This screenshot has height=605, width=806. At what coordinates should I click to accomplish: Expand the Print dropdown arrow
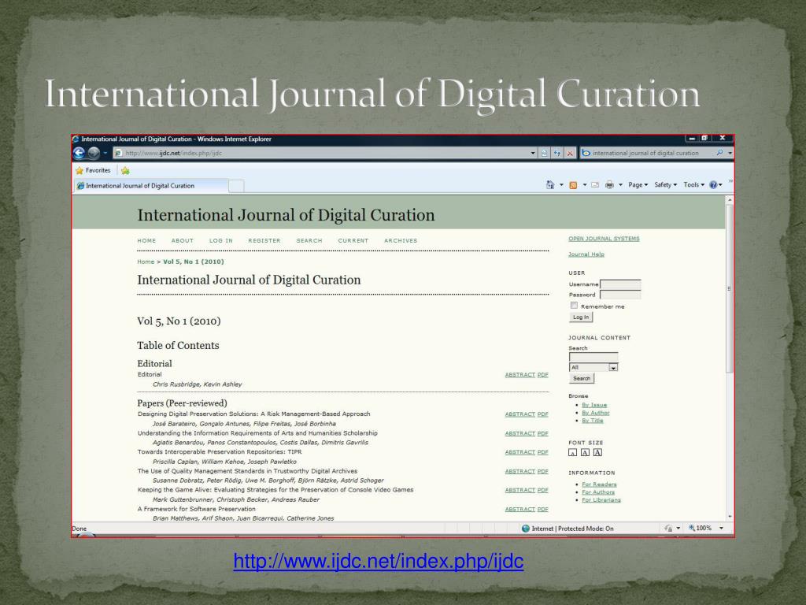coord(620,185)
